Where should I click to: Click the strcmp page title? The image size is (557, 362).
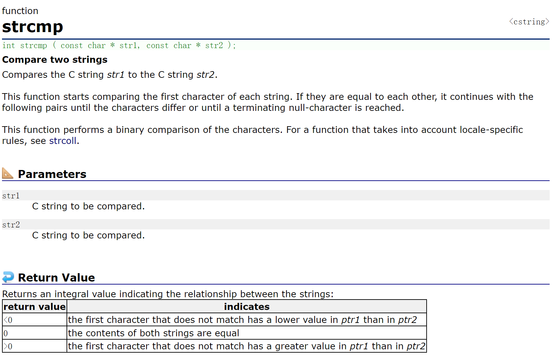coord(32,26)
